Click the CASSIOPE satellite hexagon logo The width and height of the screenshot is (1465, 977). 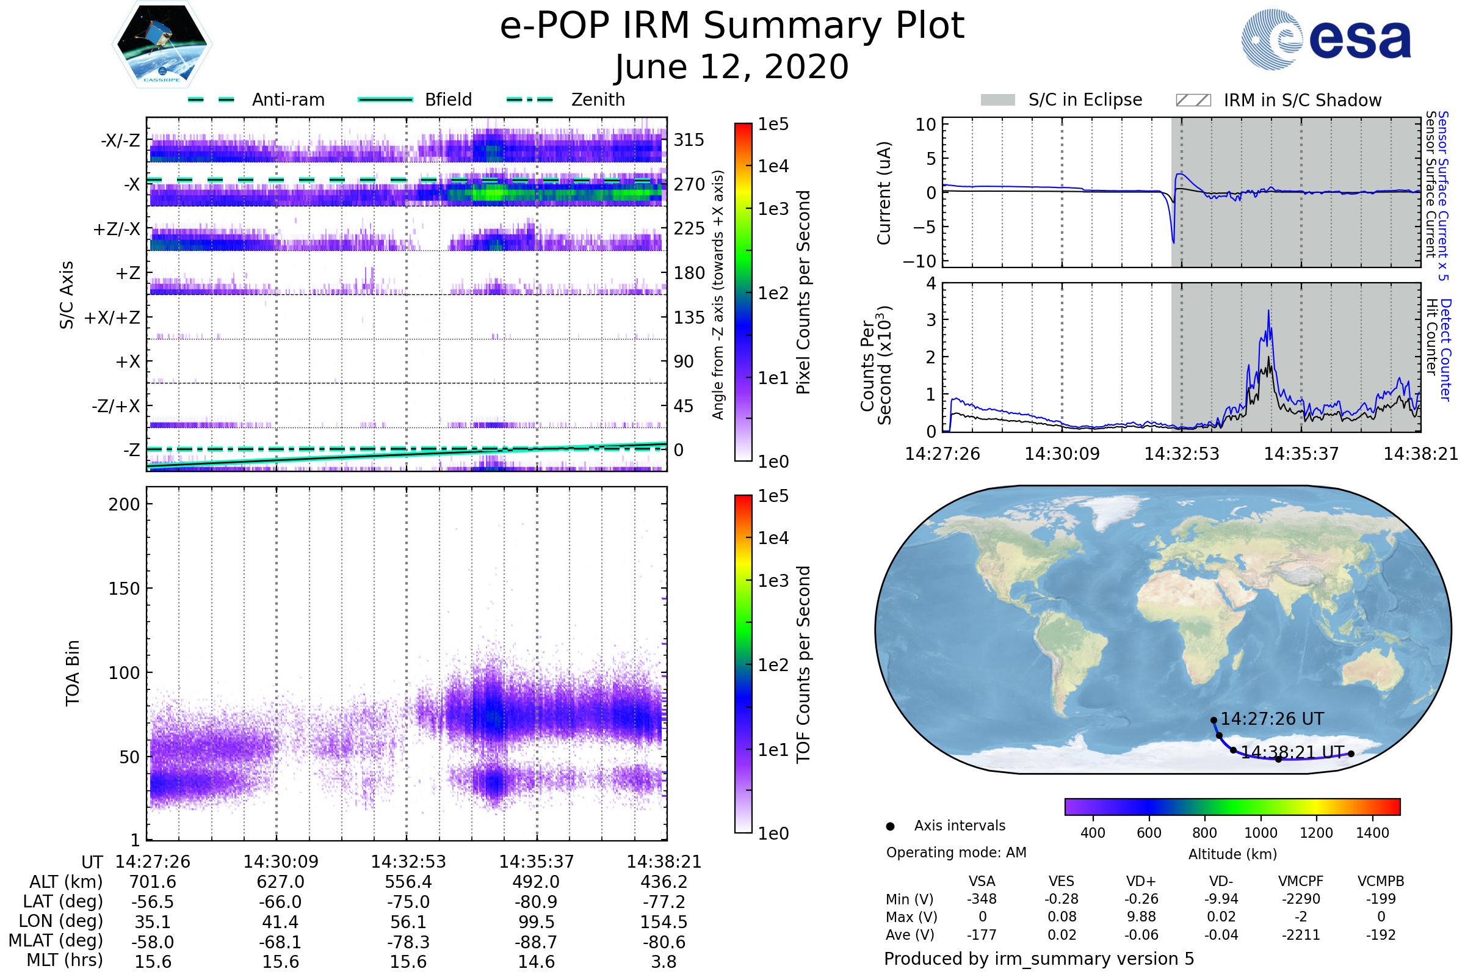coord(162,45)
